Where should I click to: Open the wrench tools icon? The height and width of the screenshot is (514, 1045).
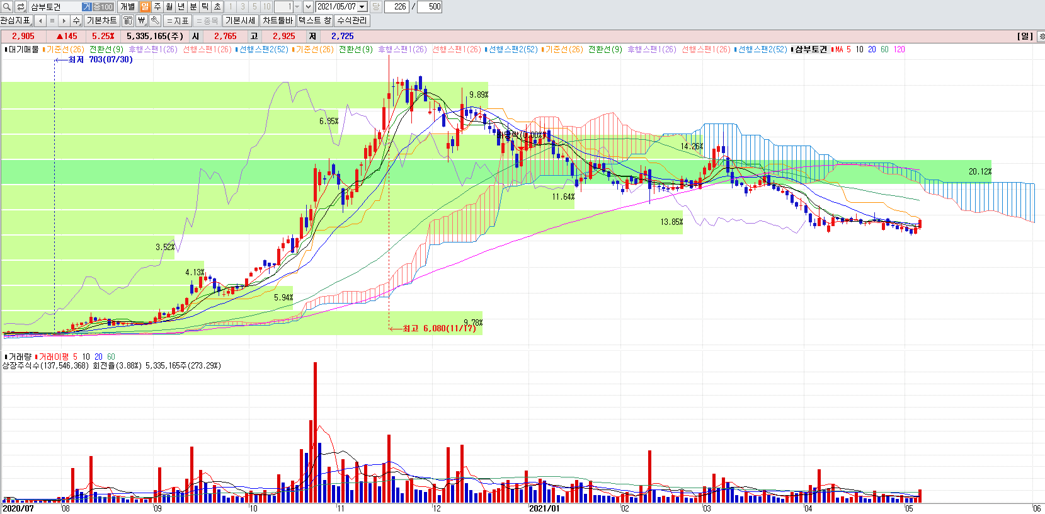pos(154,21)
